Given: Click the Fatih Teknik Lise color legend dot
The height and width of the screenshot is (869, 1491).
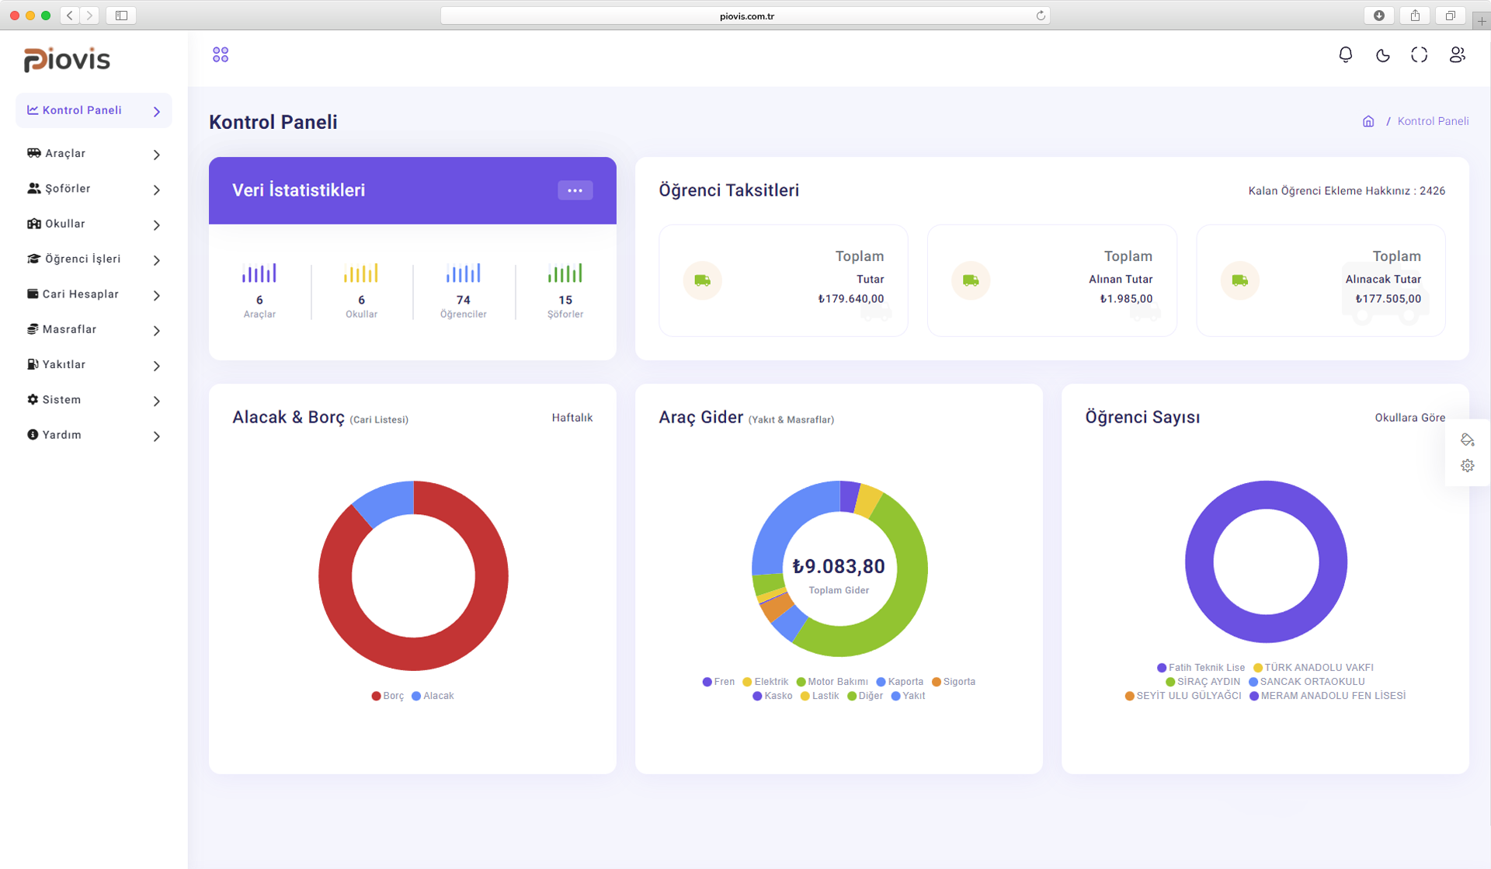Looking at the screenshot, I should tap(1162, 668).
